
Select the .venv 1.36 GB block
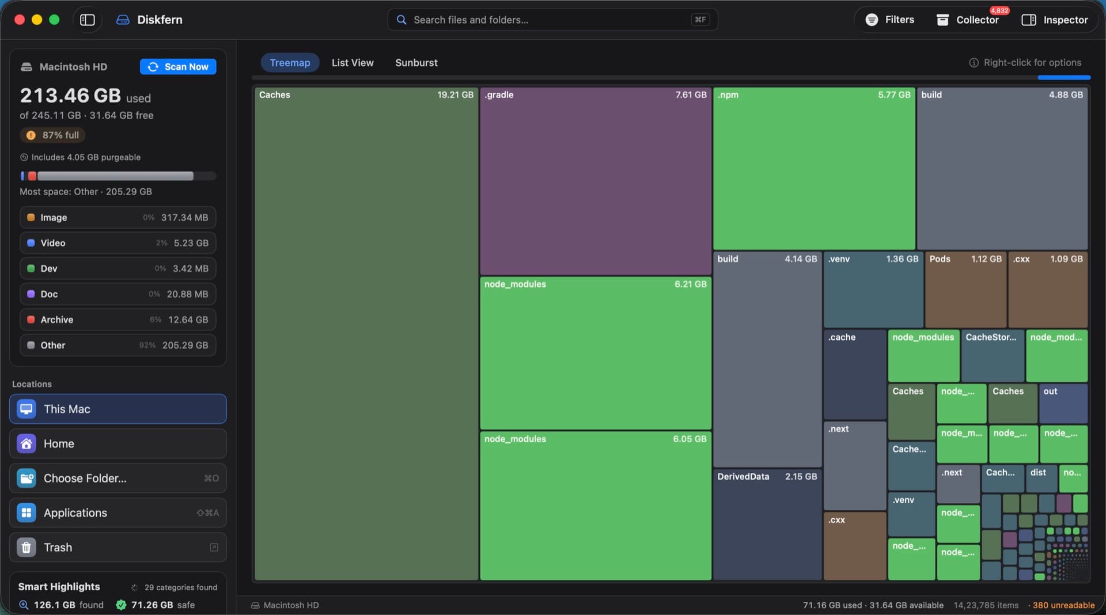pyautogui.click(x=873, y=290)
